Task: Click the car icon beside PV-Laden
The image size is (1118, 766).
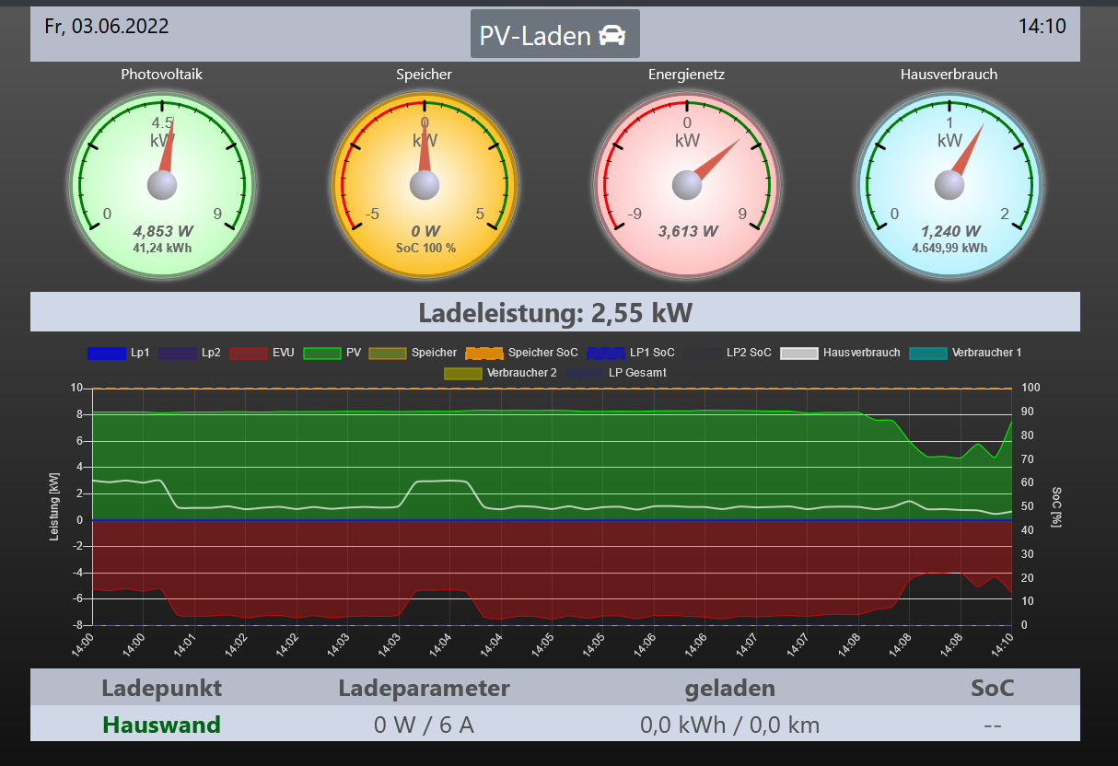Action: pyautogui.click(x=612, y=36)
